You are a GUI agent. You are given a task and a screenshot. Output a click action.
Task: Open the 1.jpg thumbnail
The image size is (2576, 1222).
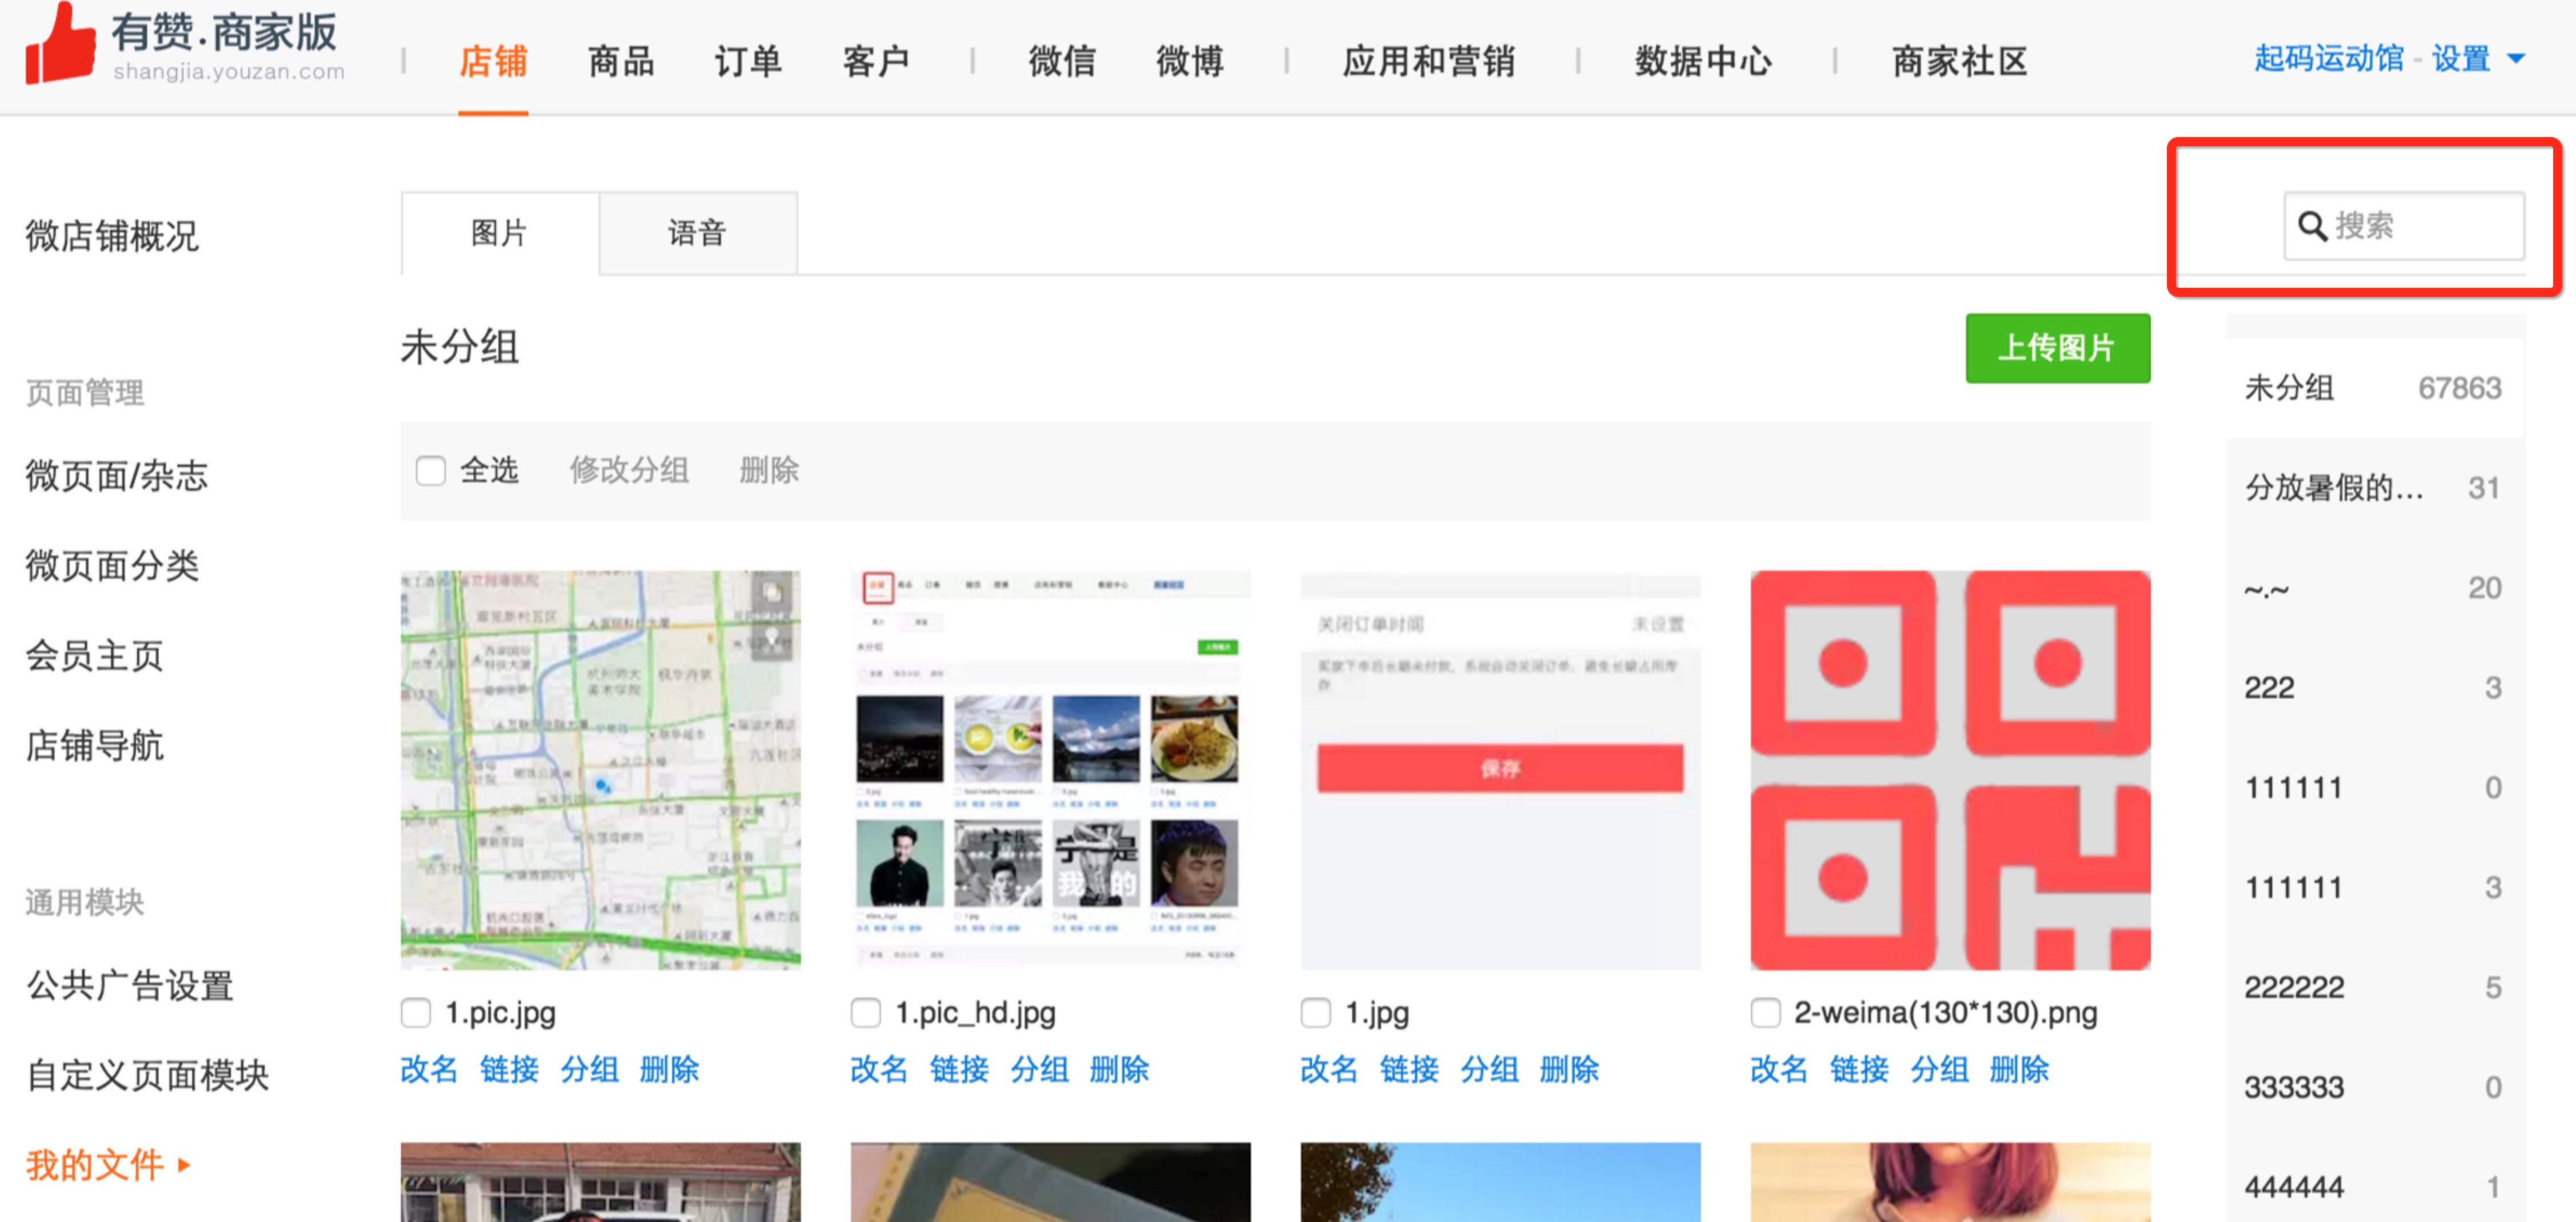(1501, 770)
